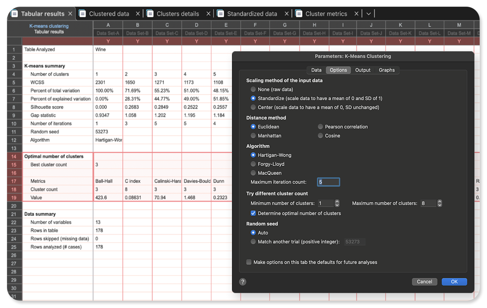Confirm the dialog with OK
The image size is (487, 308).
click(x=454, y=282)
